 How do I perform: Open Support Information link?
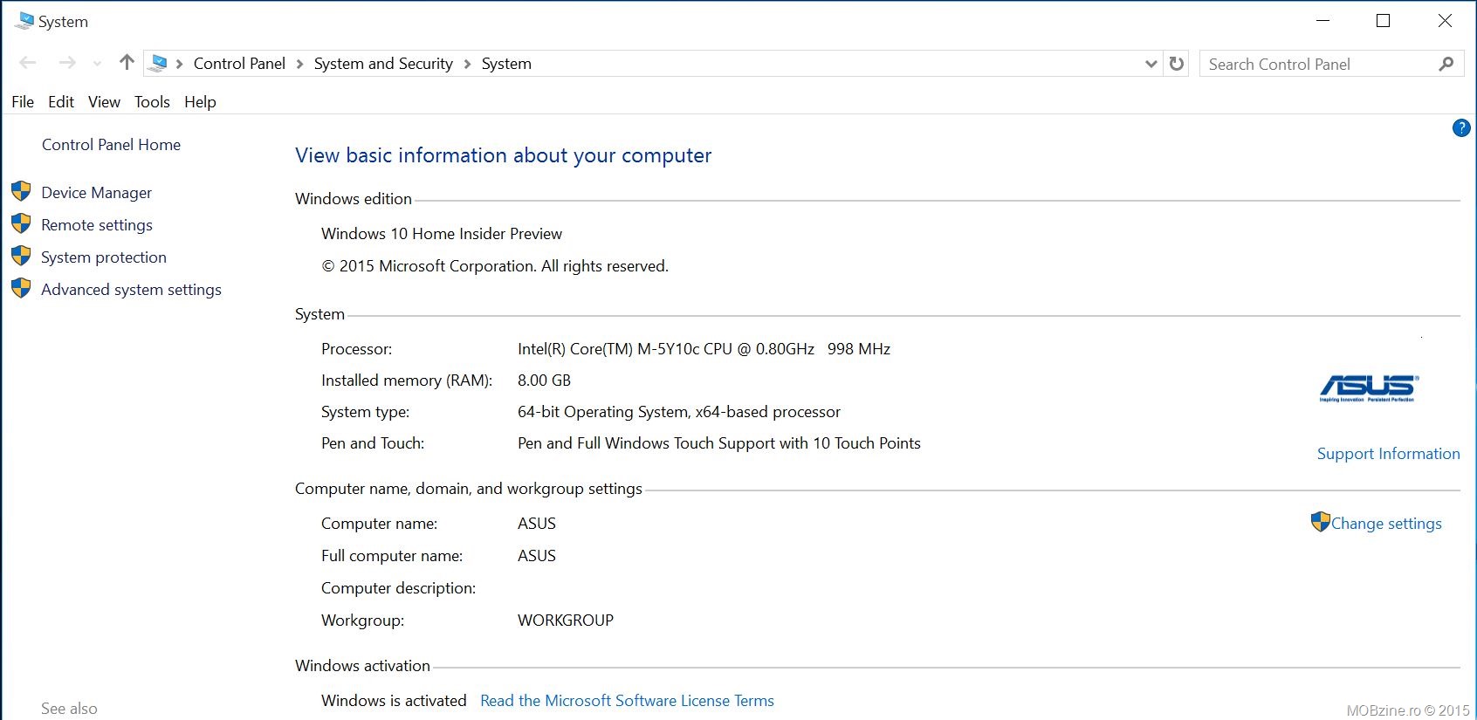pos(1388,454)
